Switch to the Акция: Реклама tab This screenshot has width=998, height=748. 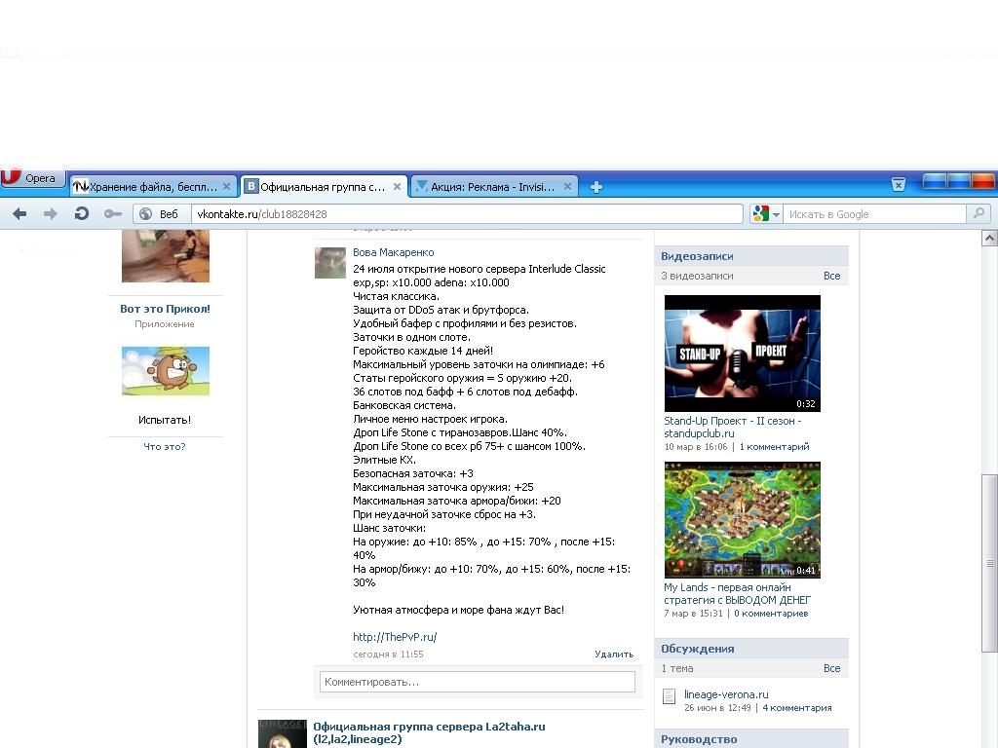[x=494, y=186]
